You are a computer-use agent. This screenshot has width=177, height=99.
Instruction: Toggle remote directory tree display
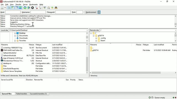coord(17,8)
